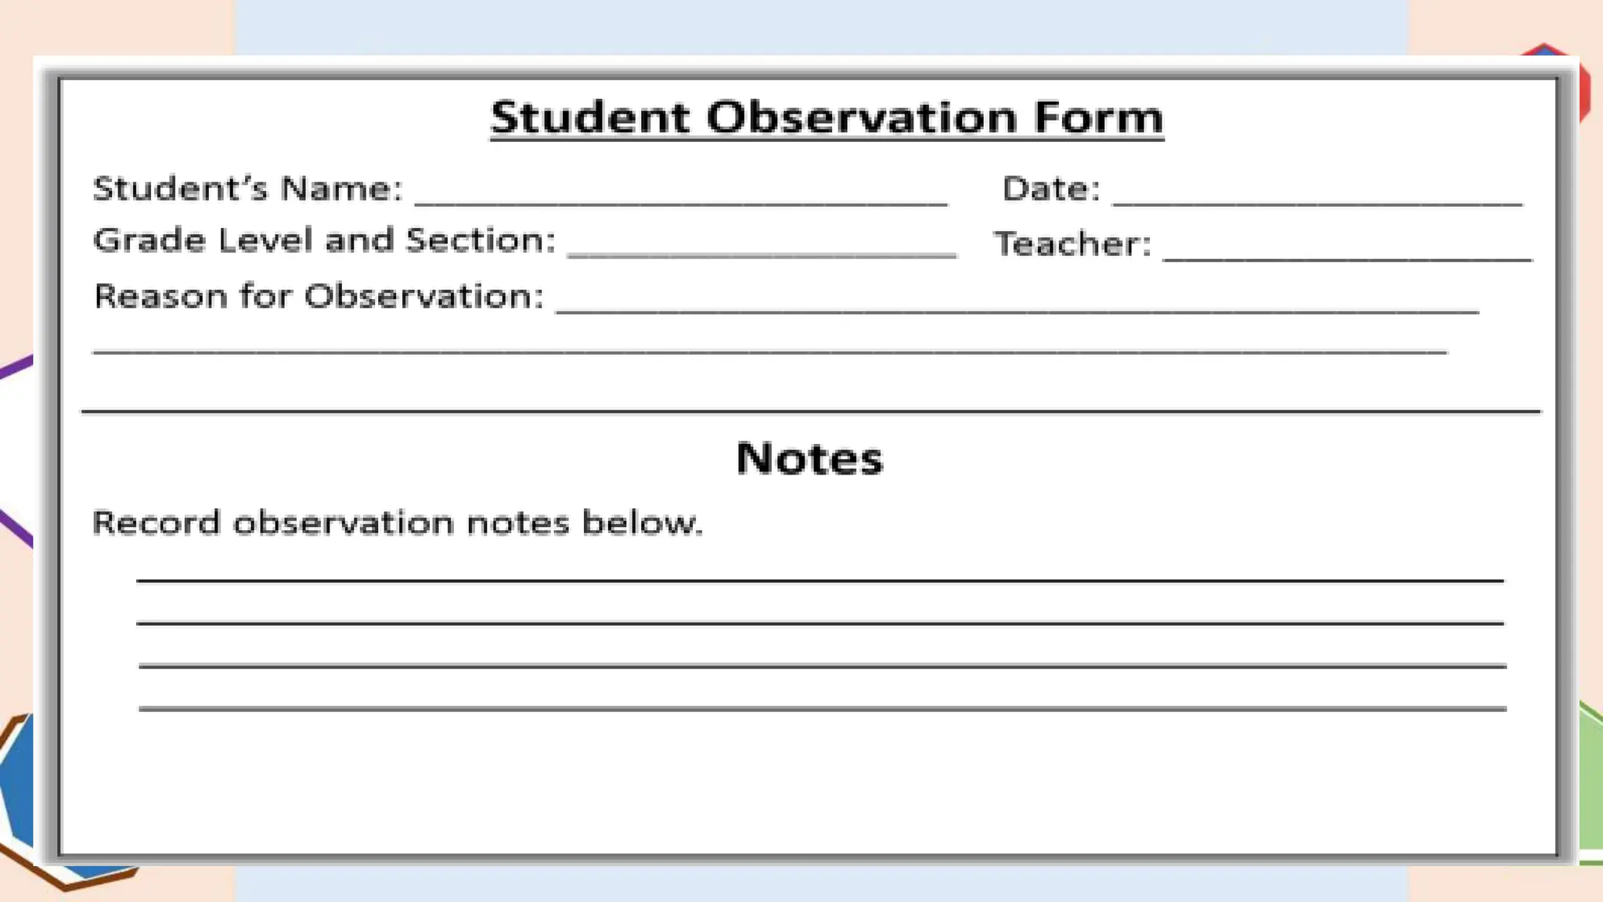Click the Grade Level and Section blank

coord(762,254)
